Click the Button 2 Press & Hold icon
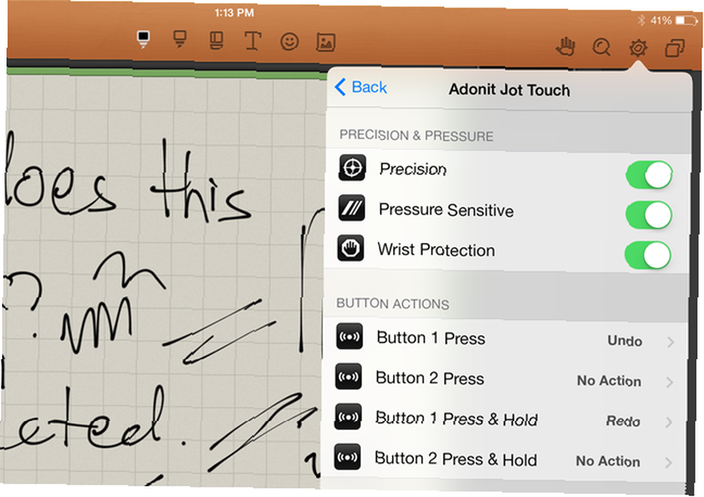Image resolution: width=704 pixels, height=497 pixels. tap(347, 457)
